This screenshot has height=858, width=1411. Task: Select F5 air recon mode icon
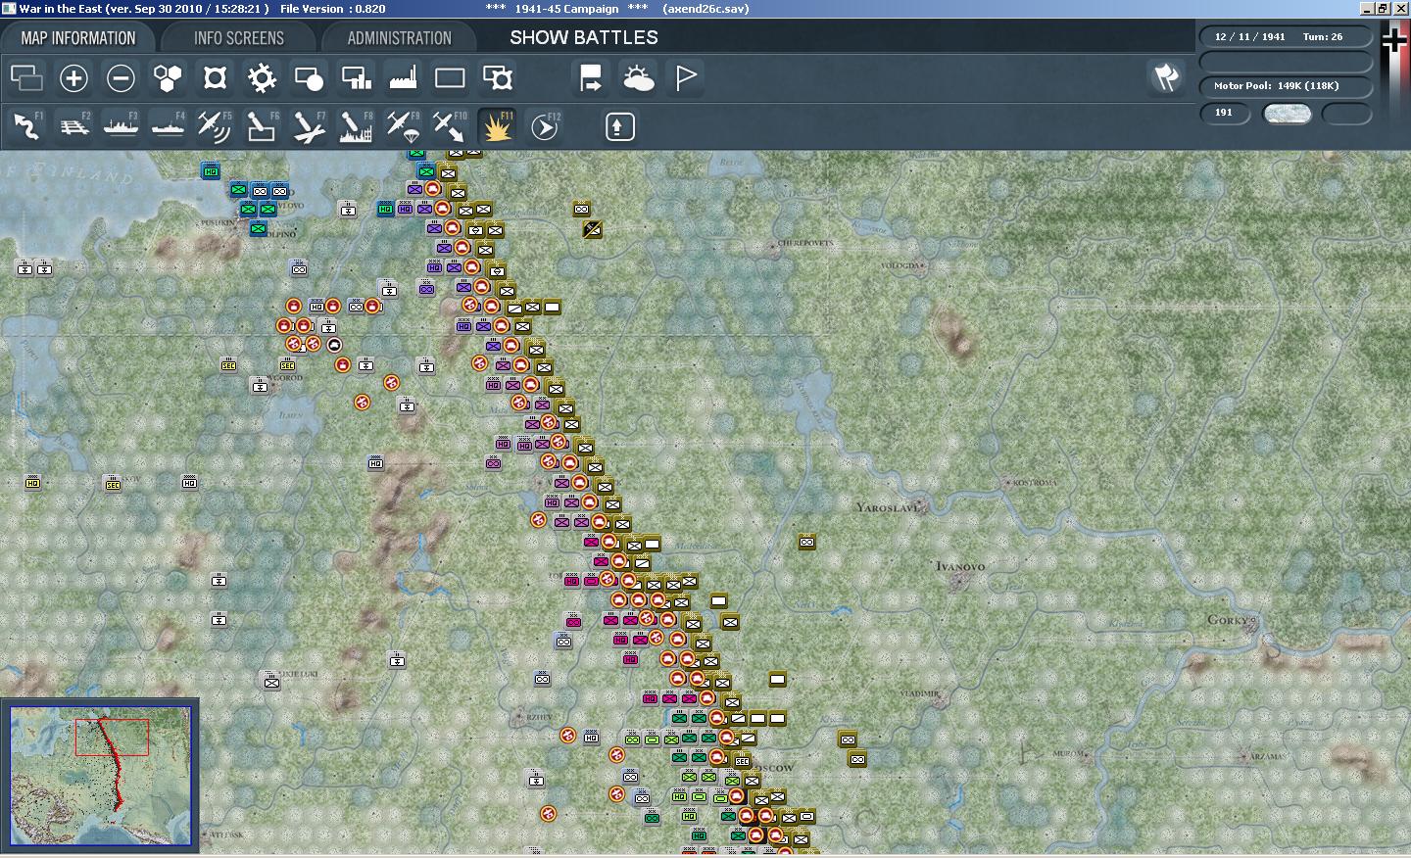click(x=215, y=126)
